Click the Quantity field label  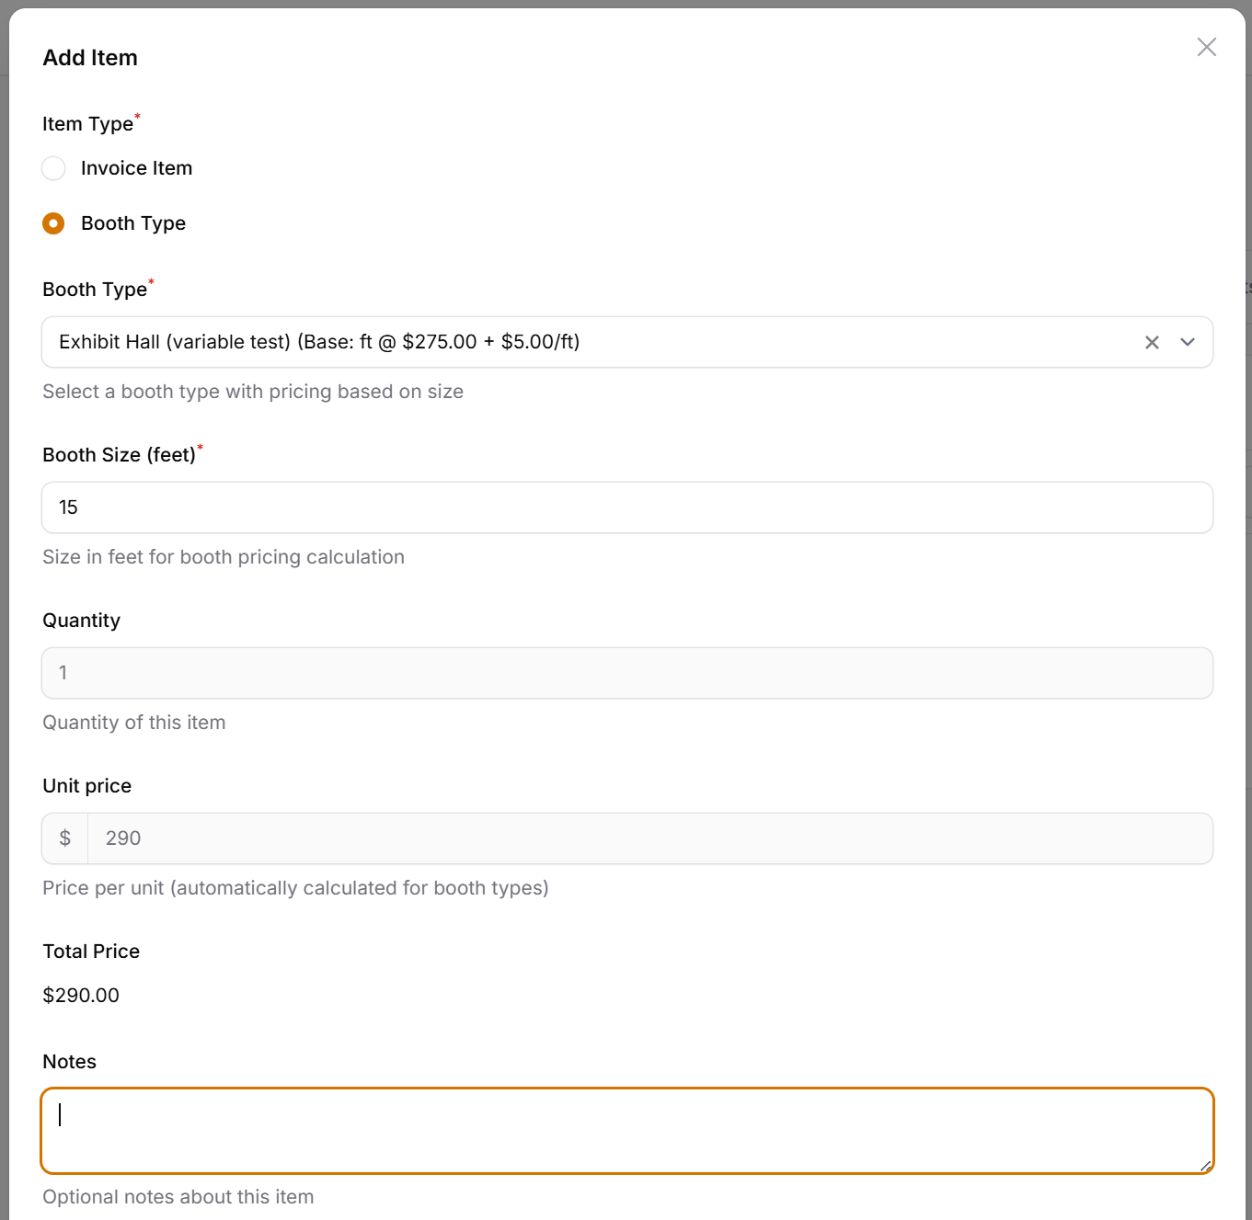81,621
